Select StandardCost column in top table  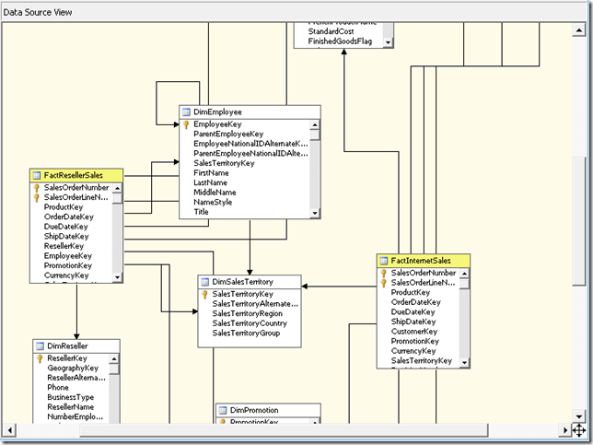331,31
